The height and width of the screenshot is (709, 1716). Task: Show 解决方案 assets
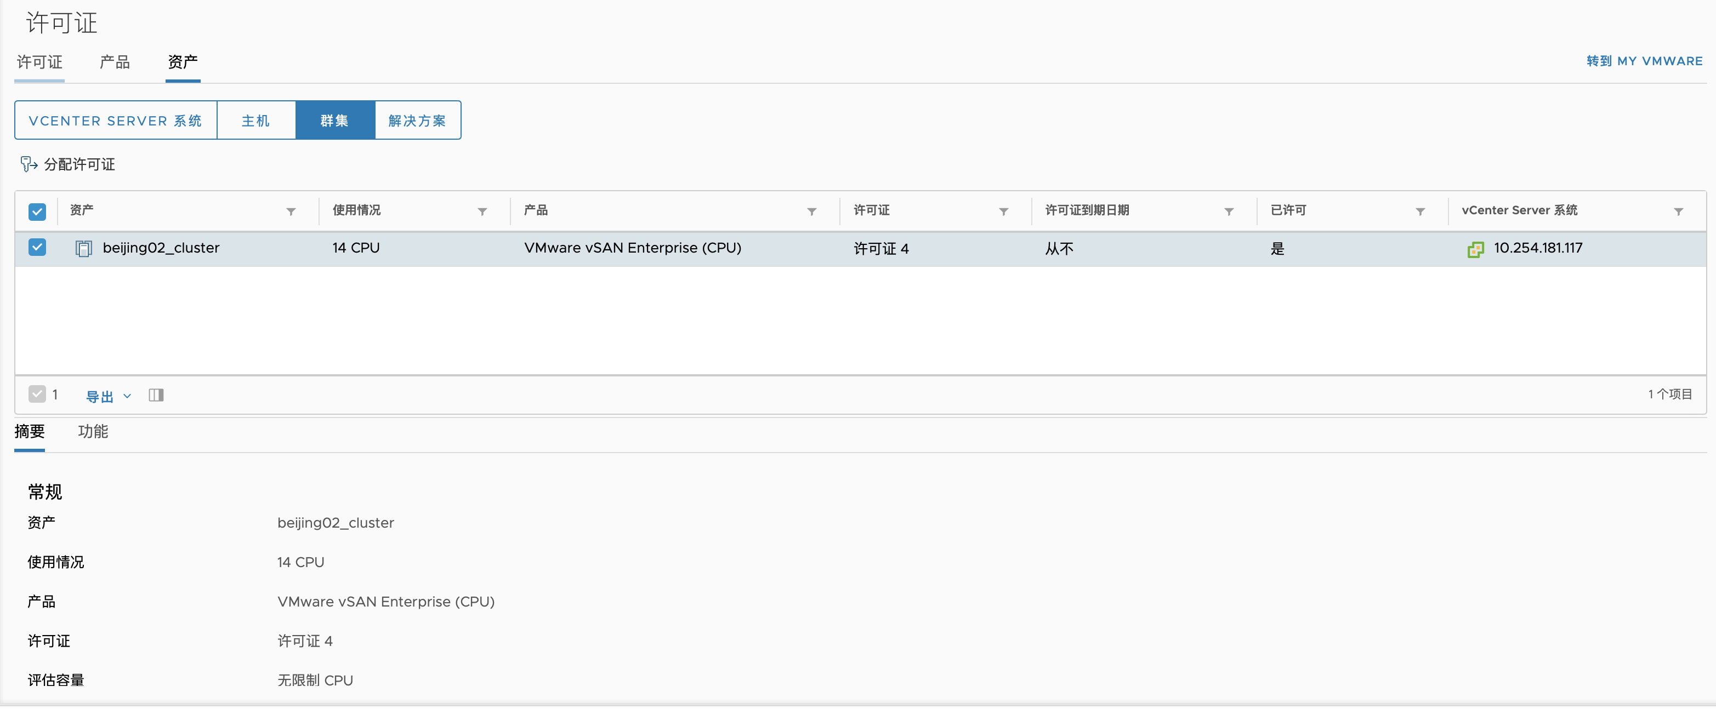418,121
